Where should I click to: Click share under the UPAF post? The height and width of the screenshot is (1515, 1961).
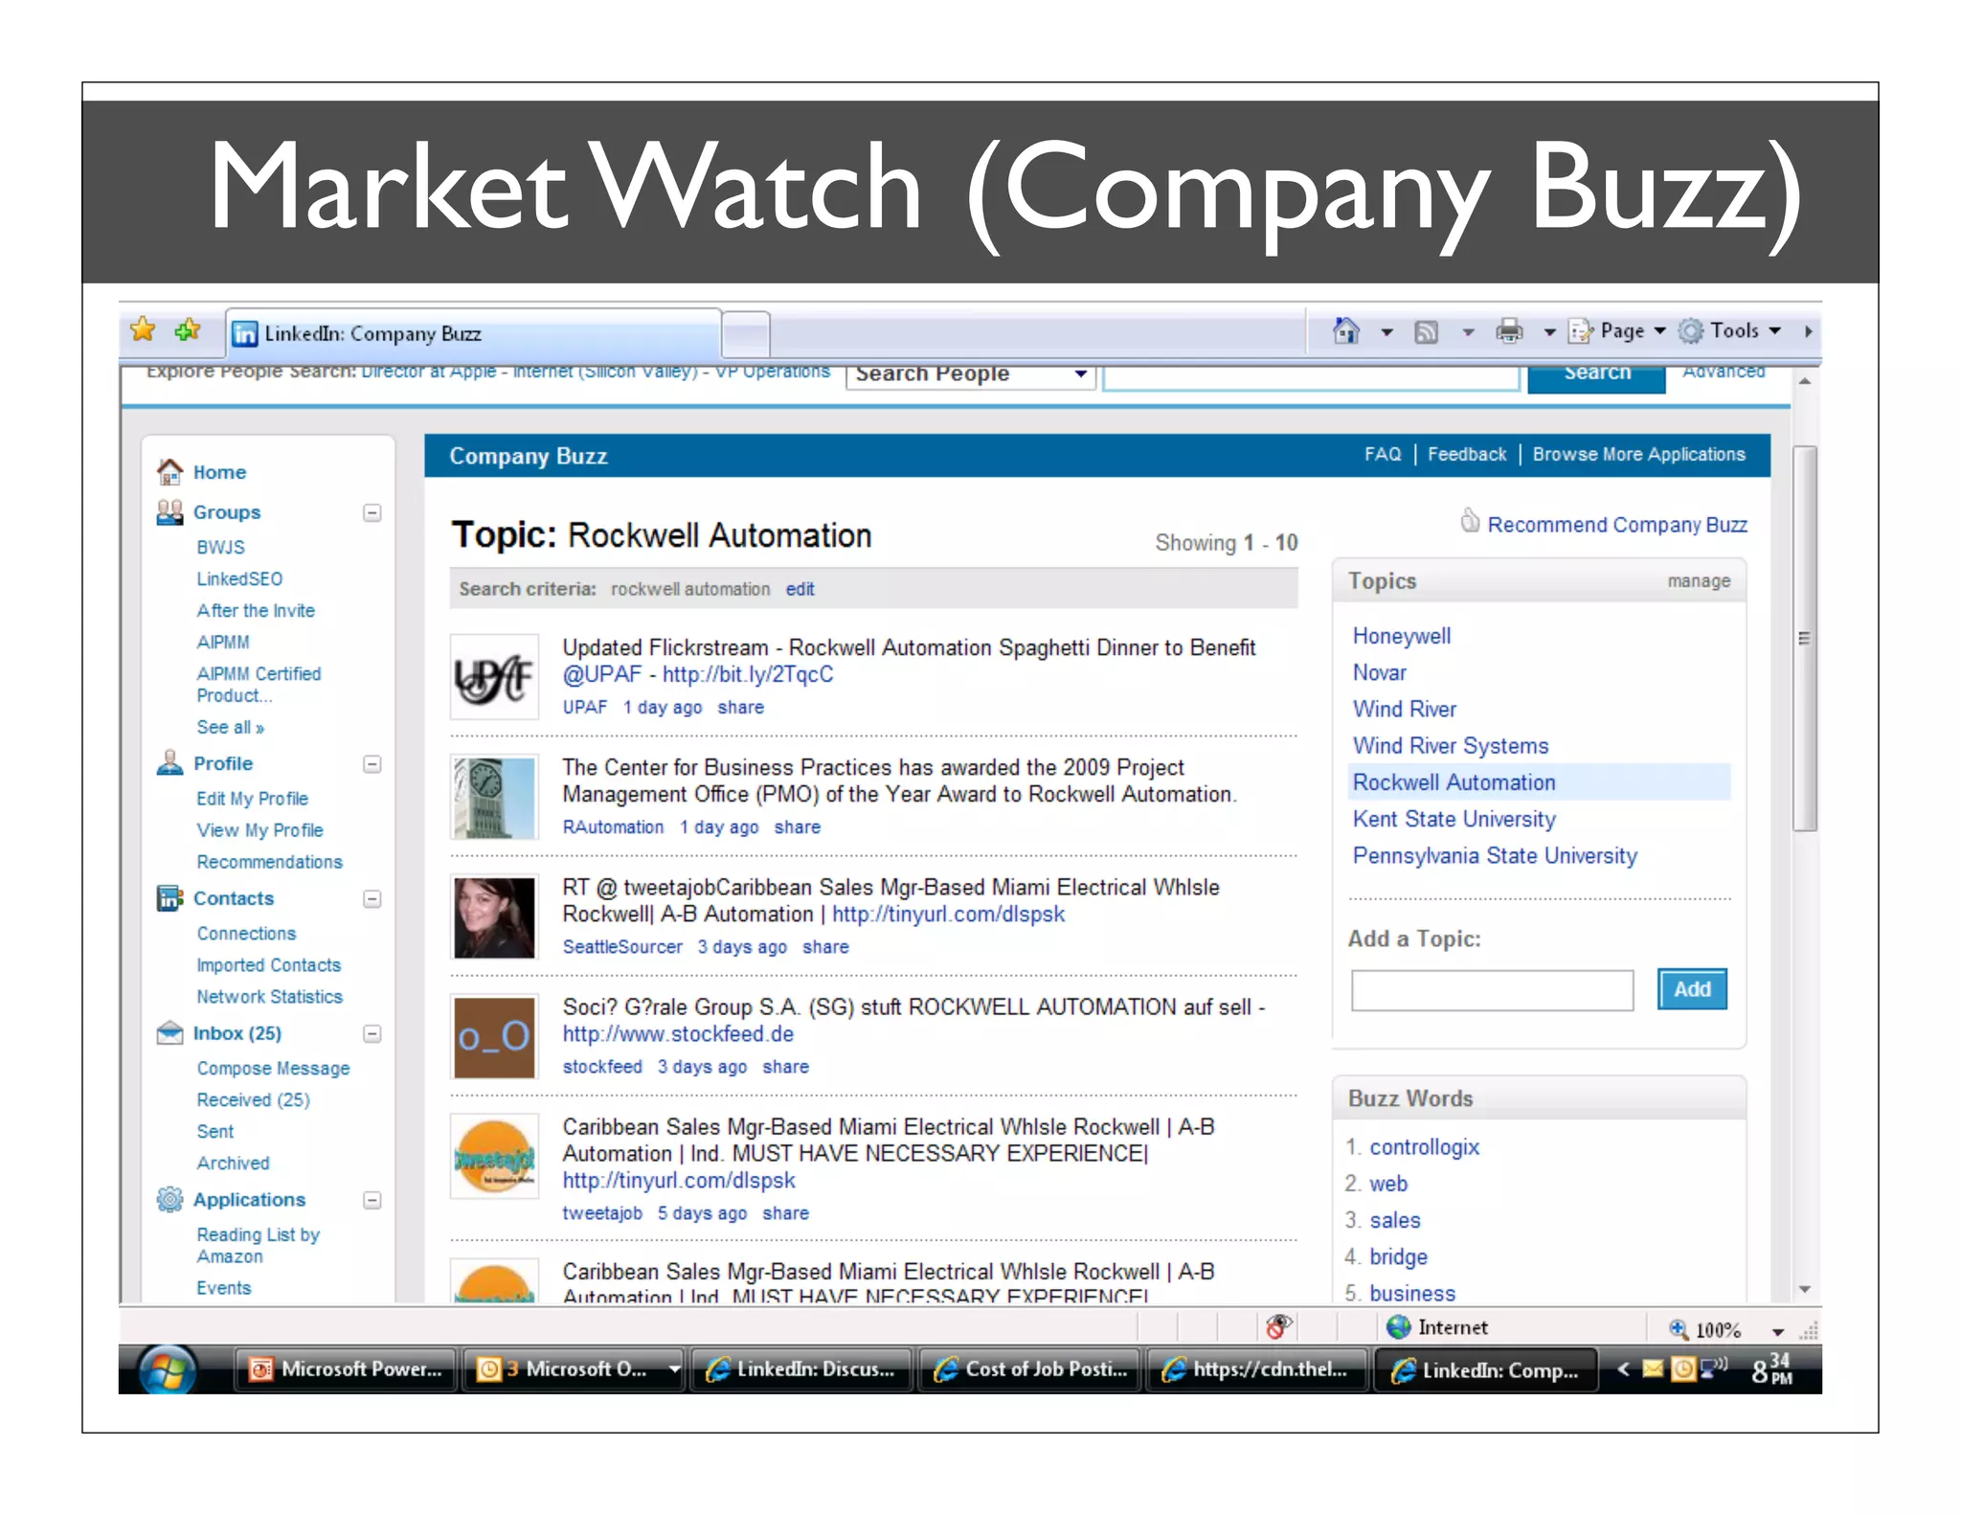tap(740, 708)
